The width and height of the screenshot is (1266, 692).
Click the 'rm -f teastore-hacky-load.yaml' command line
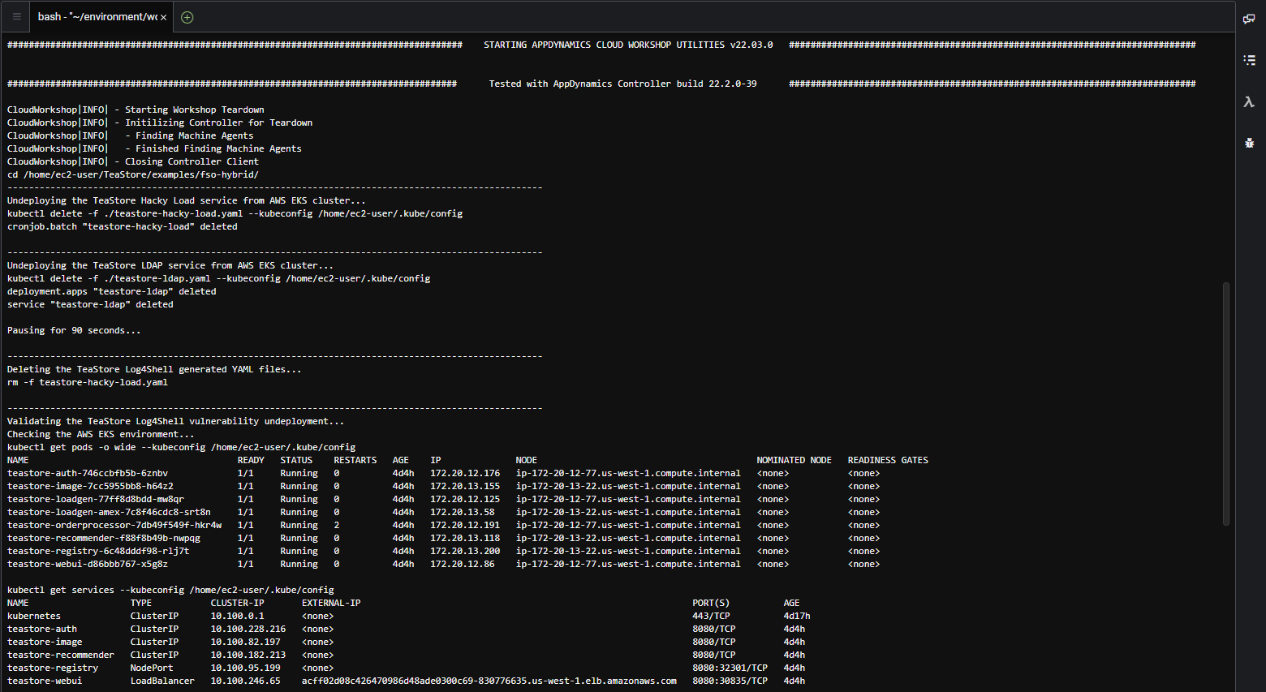[x=88, y=382]
